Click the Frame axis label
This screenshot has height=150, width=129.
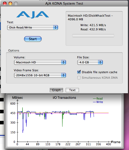(116, 142)
